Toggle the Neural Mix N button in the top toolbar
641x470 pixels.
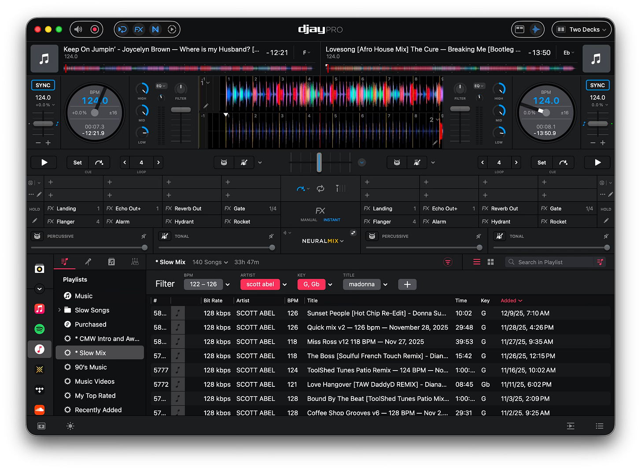coord(155,29)
